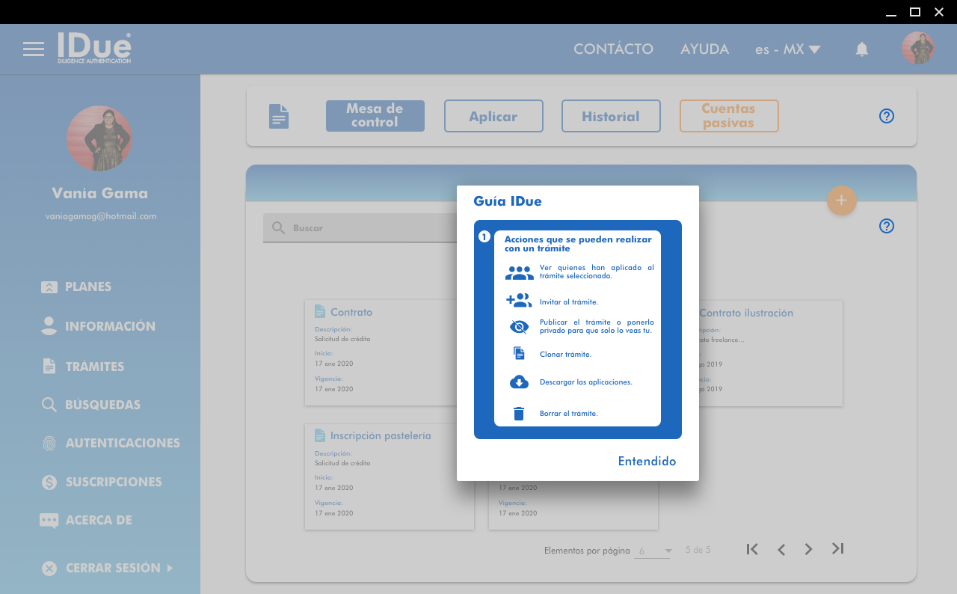Click the trash icon for Borrar el trámite
The width and height of the screenshot is (957, 594).
coord(519,413)
